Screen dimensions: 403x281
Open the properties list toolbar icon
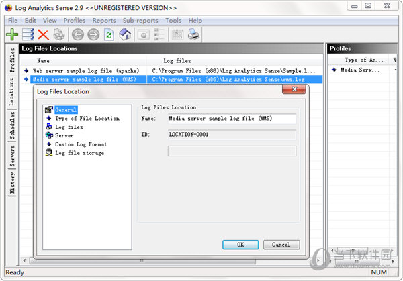[28, 34]
